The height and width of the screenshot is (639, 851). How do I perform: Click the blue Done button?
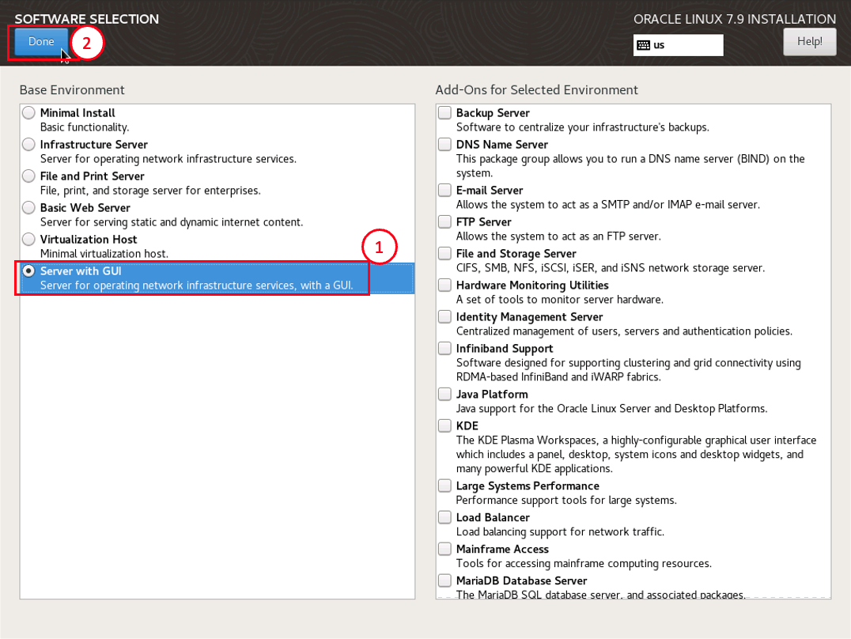(x=41, y=42)
